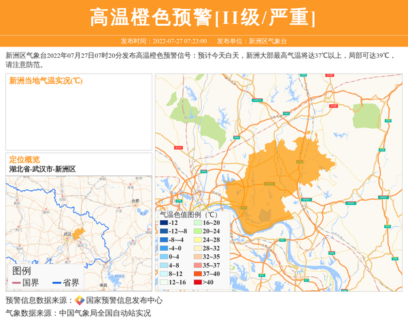Click the small orange 新洲 area on overview map
Viewport: 408px width, 321px height.
78,234
